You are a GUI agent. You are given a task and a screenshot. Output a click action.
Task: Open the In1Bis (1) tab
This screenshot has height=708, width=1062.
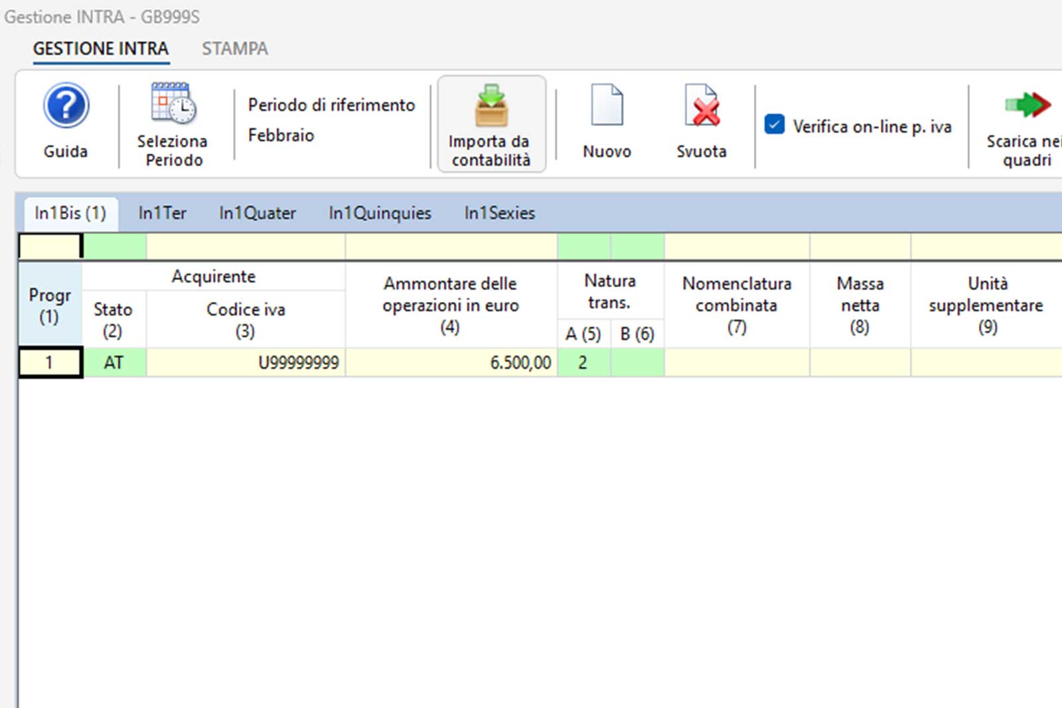(x=70, y=214)
